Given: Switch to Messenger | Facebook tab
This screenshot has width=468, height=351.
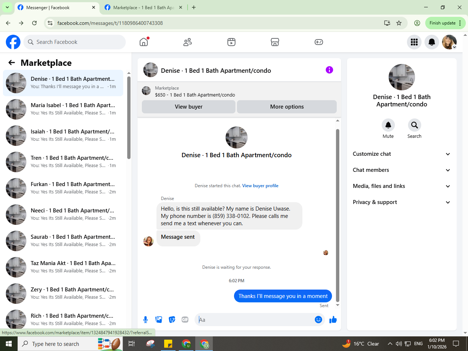Looking at the screenshot, I should click(57, 7).
